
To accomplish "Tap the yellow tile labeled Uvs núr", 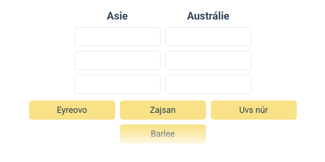I will pyautogui.click(x=253, y=110).
